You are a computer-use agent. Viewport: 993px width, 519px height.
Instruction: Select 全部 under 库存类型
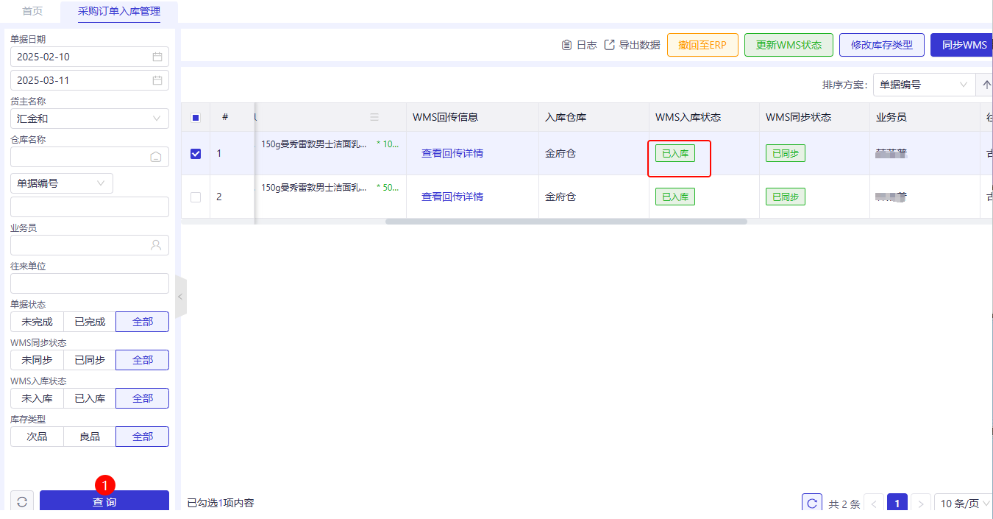pyautogui.click(x=143, y=437)
